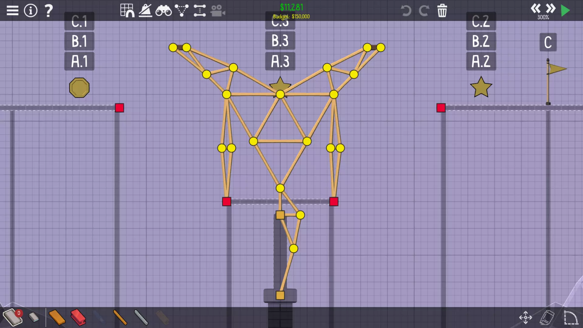Screen dimensions: 583x328
Task: Undo the last action
Action: click(406, 11)
